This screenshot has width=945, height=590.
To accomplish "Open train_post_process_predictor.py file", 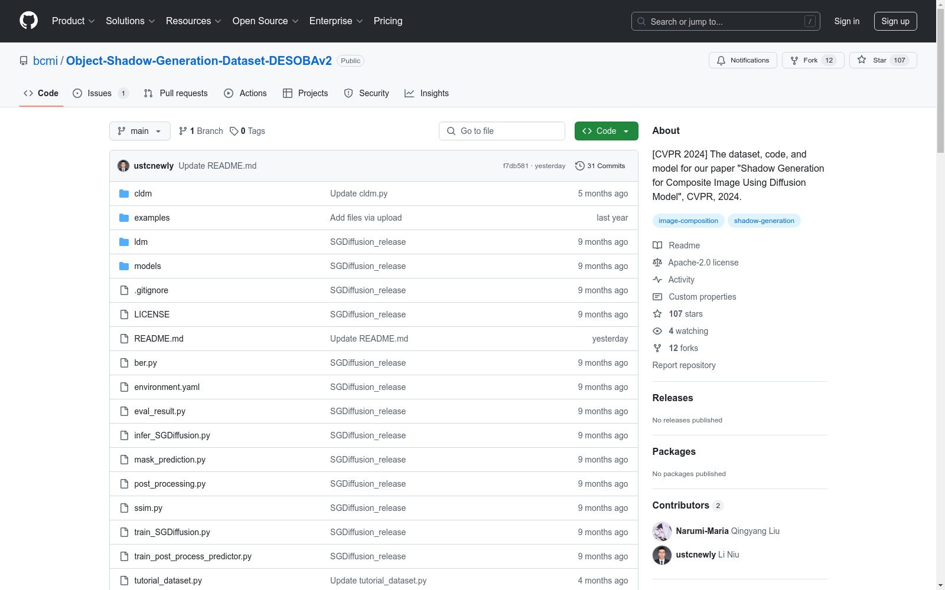I will (x=193, y=556).
